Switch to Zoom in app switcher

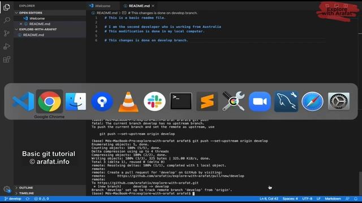click(260, 101)
